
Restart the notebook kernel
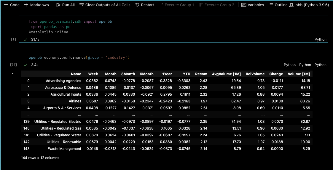tap(145, 5)
